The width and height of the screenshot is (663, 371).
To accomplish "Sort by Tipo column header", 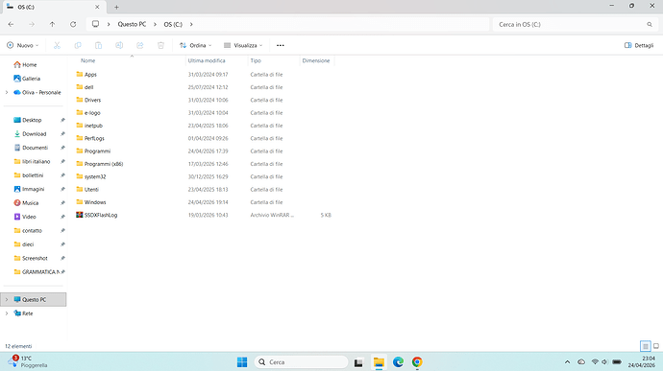I will tap(256, 60).
